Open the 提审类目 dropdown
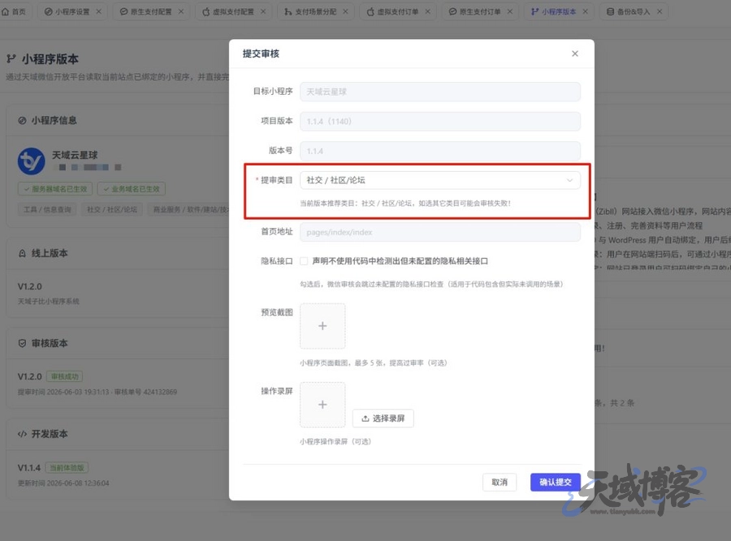731x541 pixels. pyautogui.click(x=440, y=180)
